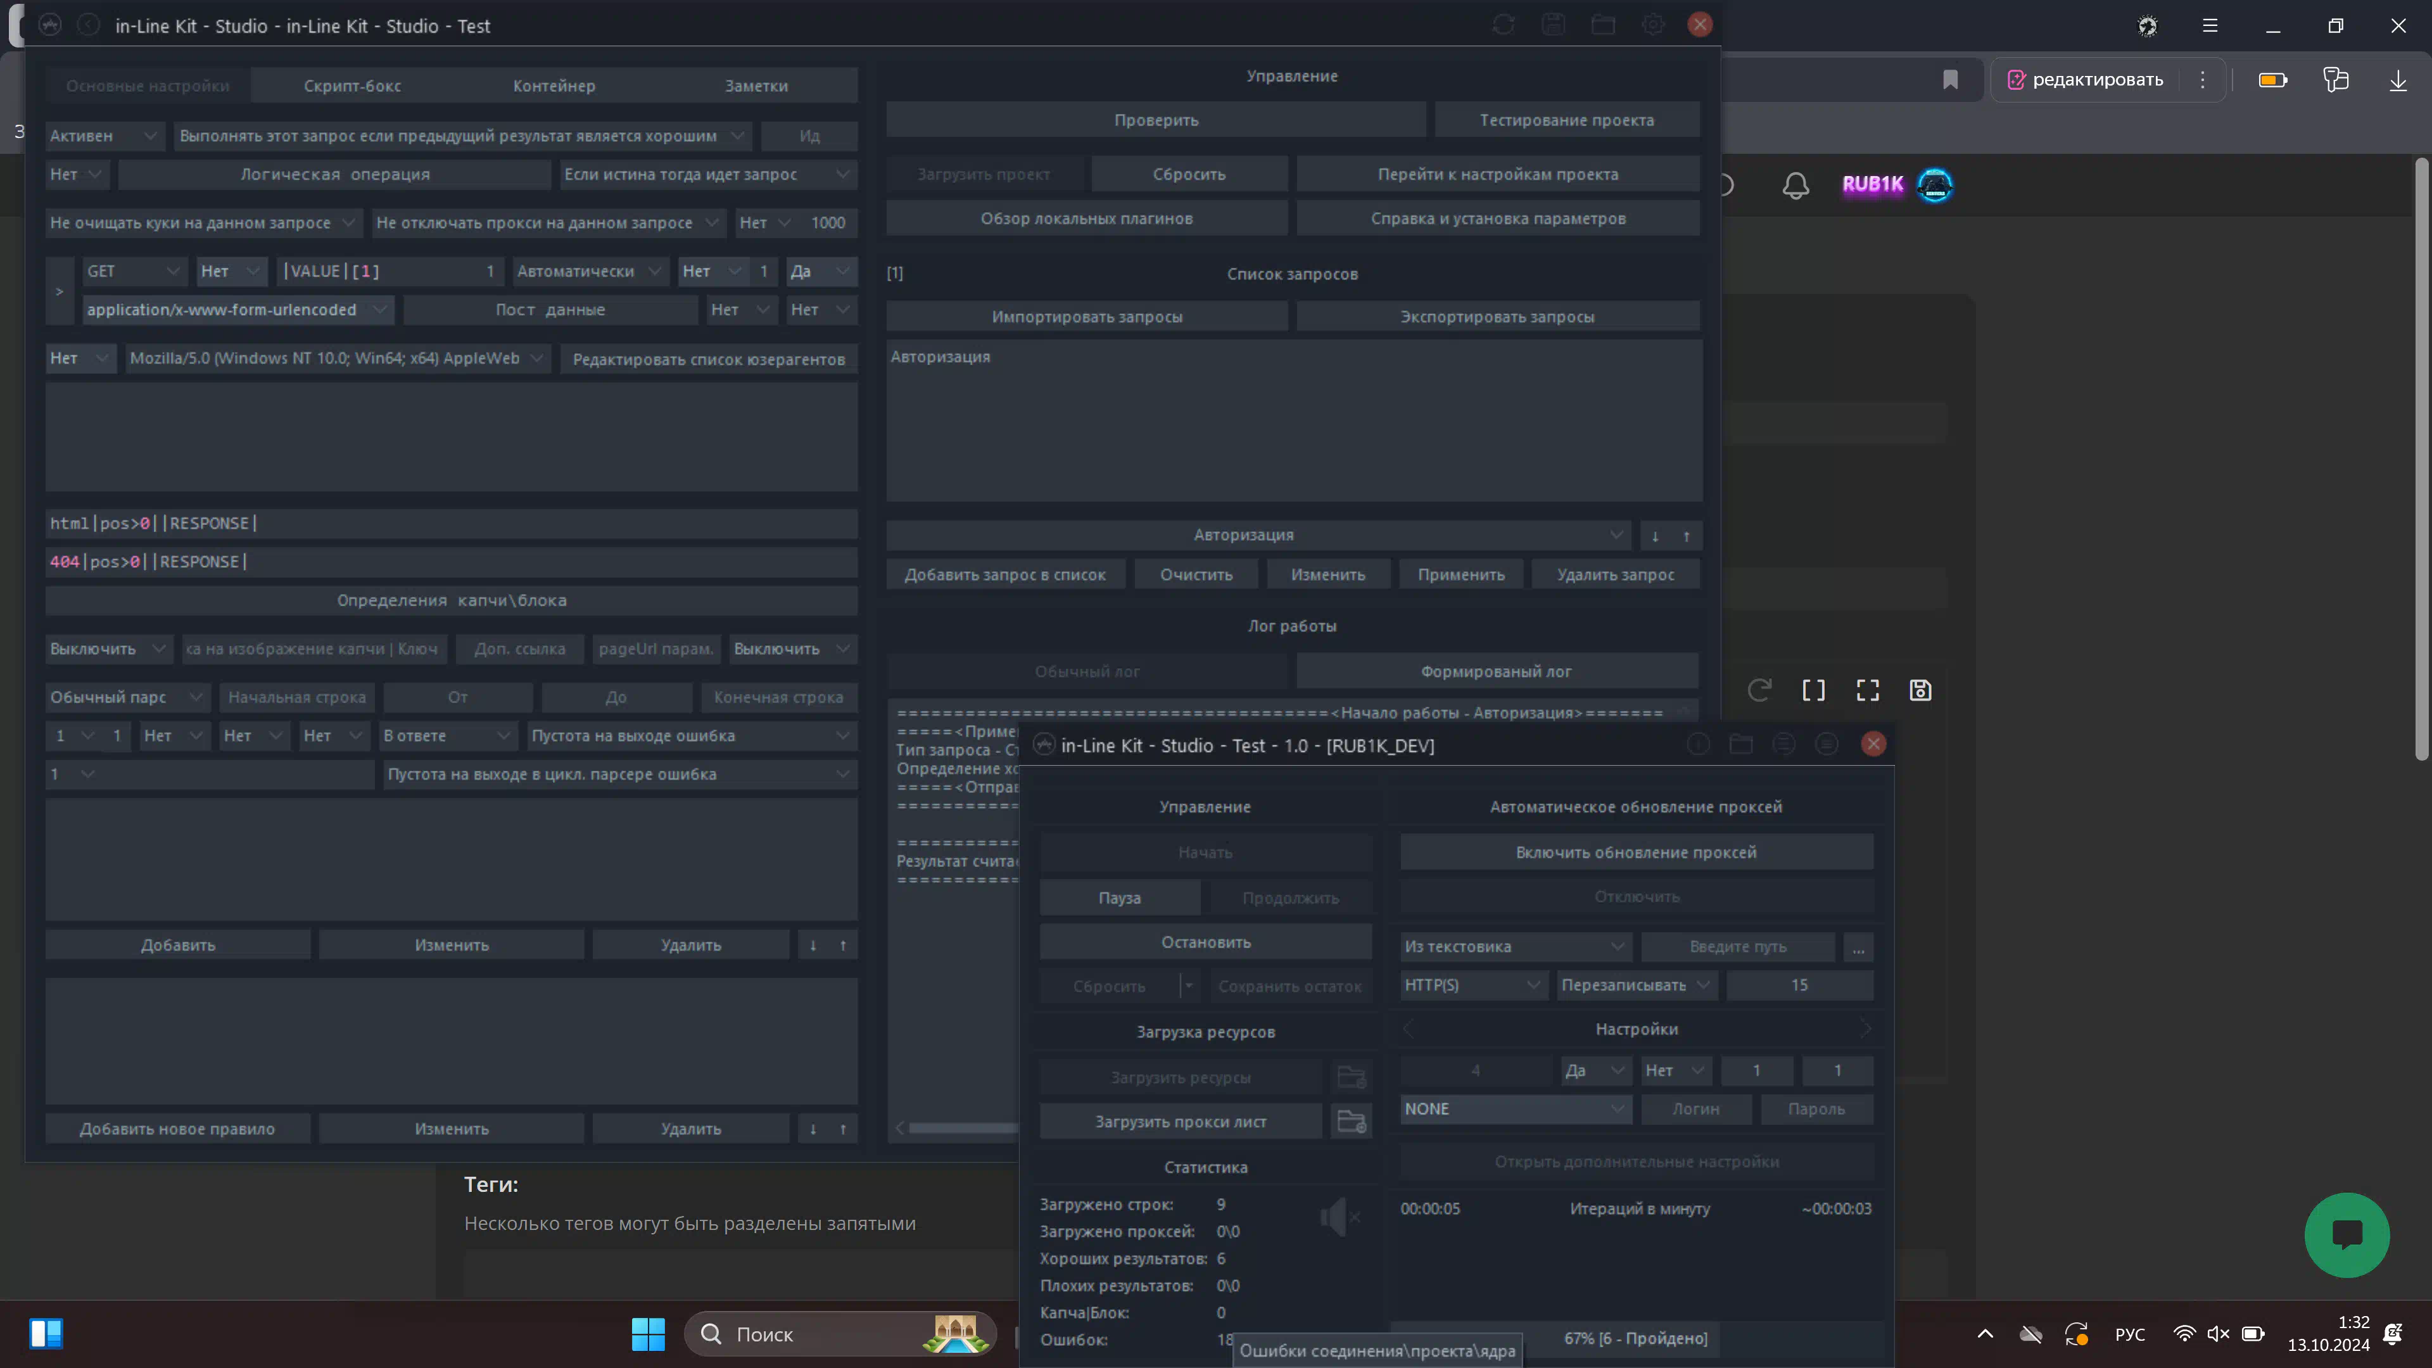Click the save disk icon in editor toolbar
Screen dimensions: 2432x1368
coord(1920,690)
